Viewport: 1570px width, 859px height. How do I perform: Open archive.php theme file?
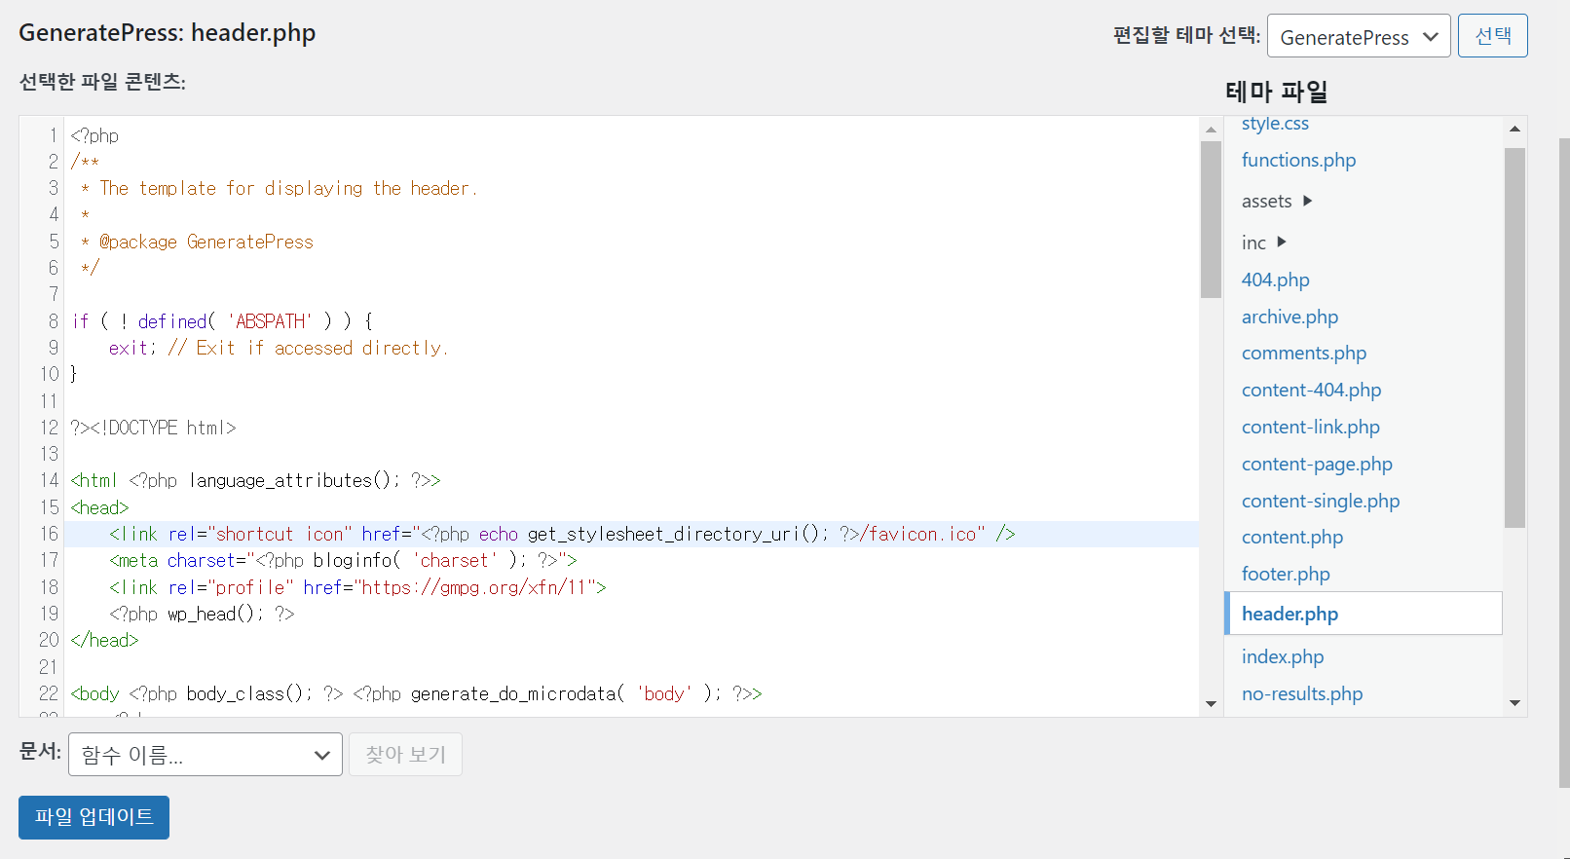click(x=1290, y=317)
